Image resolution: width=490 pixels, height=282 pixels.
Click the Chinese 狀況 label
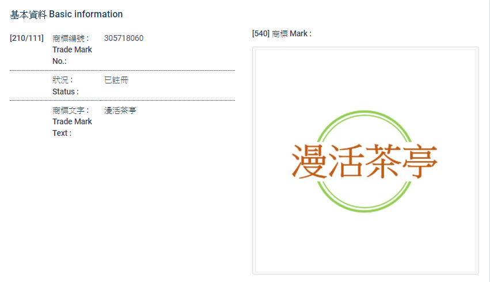62,80
